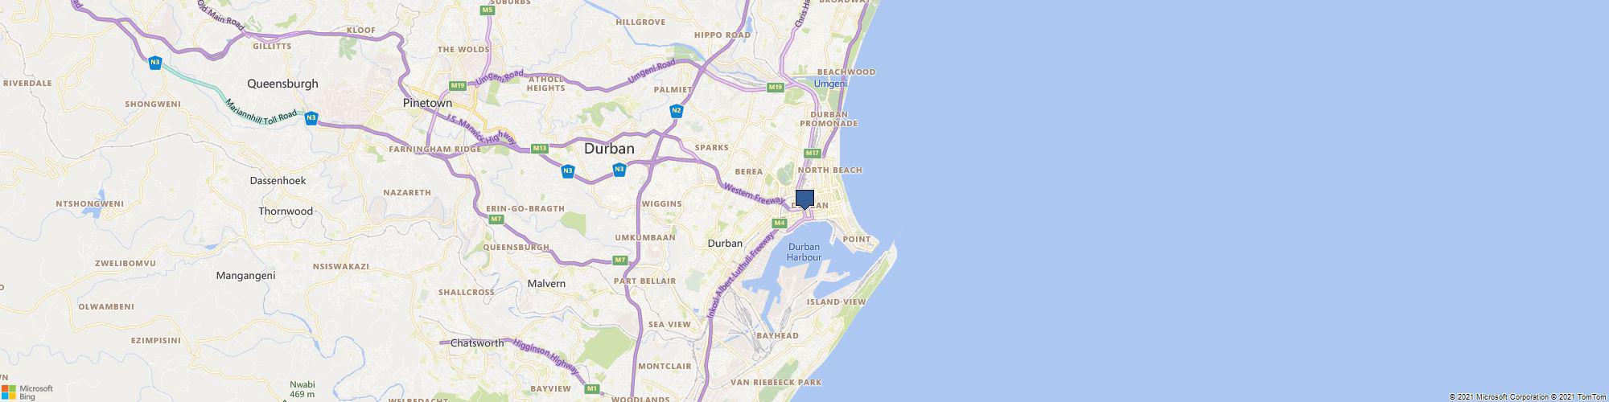
Task: Click the blue location pin marker
Action: (804, 200)
